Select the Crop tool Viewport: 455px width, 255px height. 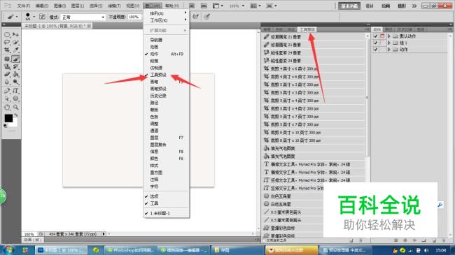7,50
